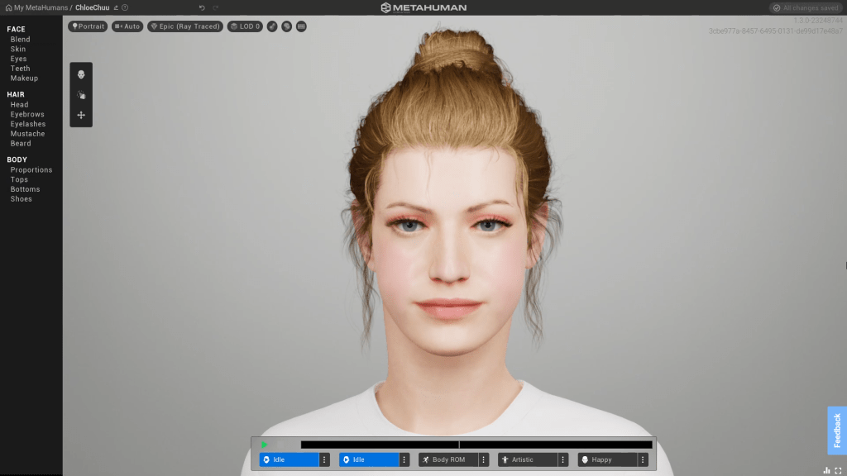Toggle the Happy face animation button
The height and width of the screenshot is (476, 847).
pyautogui.click(x=606, y=459)
